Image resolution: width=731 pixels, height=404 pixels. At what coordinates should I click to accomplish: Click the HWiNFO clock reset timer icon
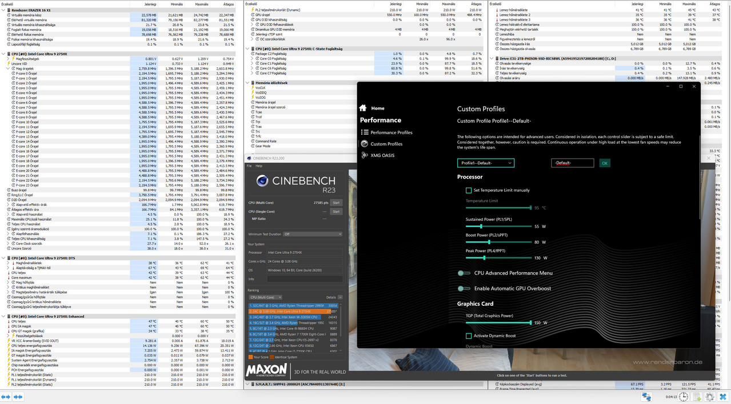684,397
